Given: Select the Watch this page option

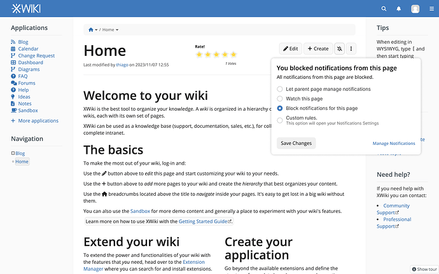Looking at the screenshot, I should pyautogui.click(x=280, y=99).
